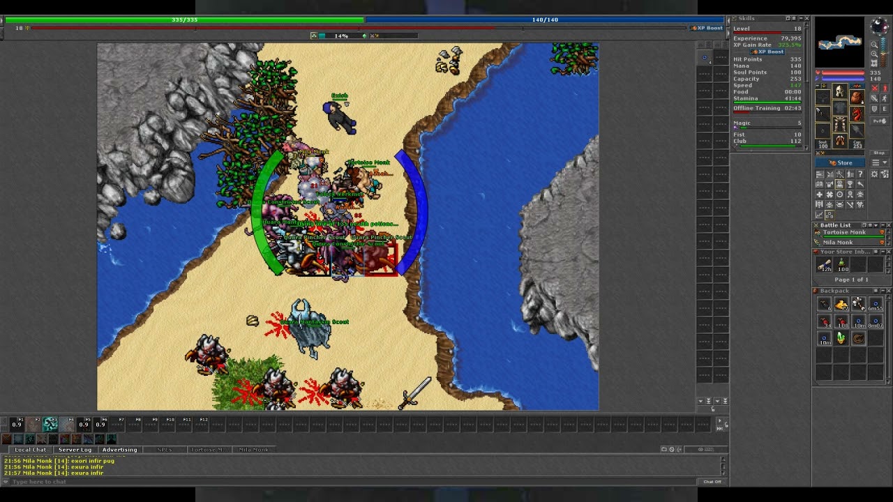Open the Mila Monk chat tab
This screenshot has height=502, width=893.
pos(253,450)
